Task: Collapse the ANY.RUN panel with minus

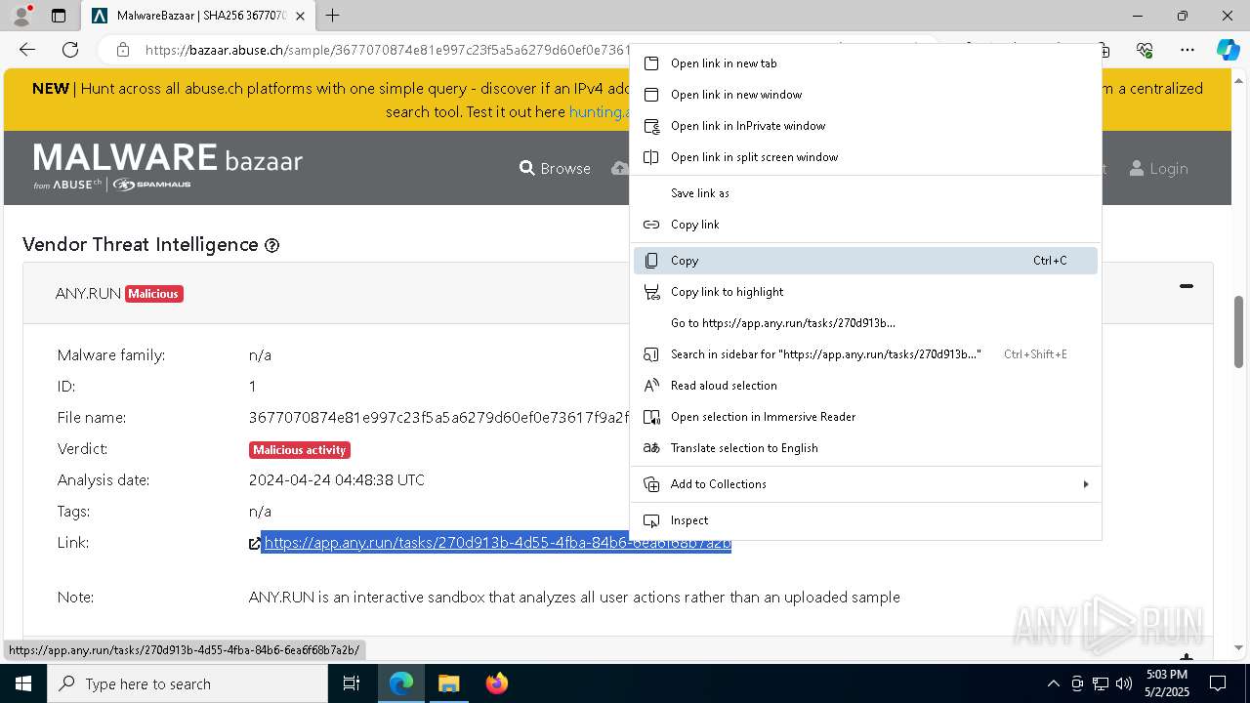Action: [1186, 286]
